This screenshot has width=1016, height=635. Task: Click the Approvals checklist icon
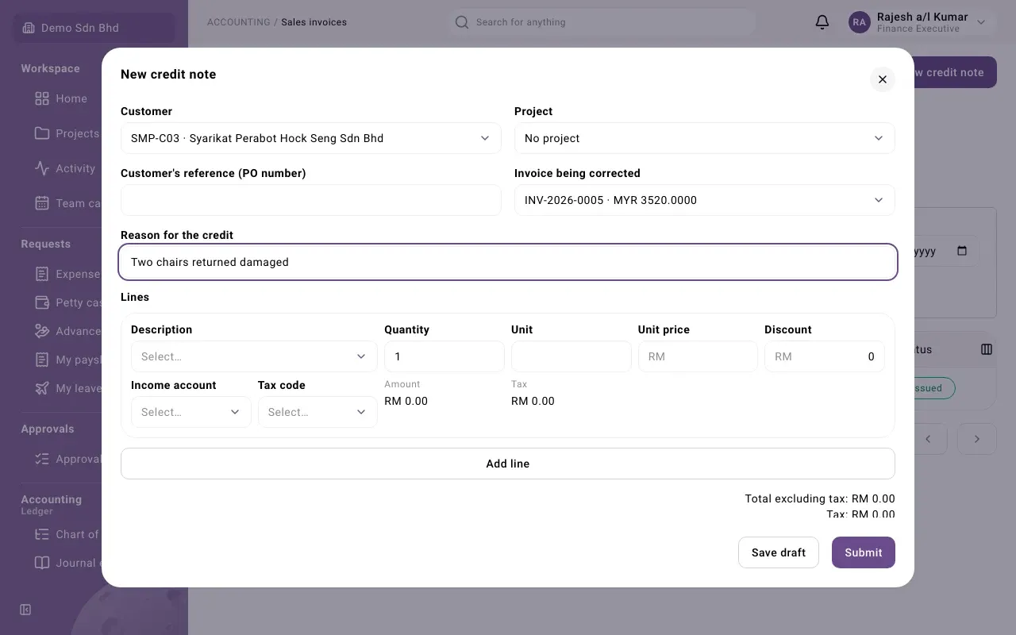coord(42,459)
